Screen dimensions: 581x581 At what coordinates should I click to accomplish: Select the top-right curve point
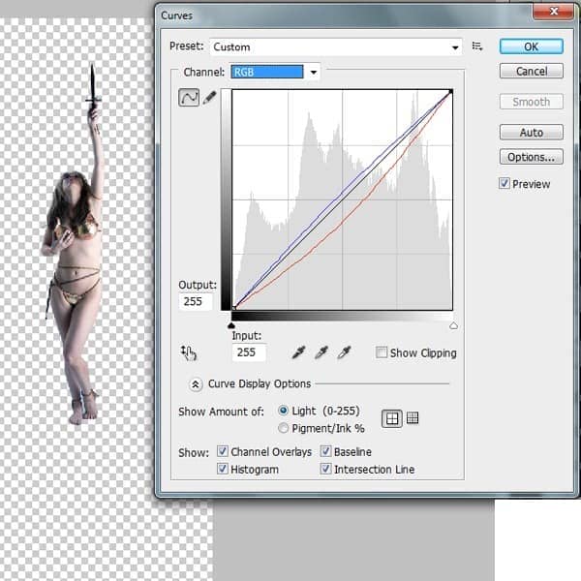[450, 91]
